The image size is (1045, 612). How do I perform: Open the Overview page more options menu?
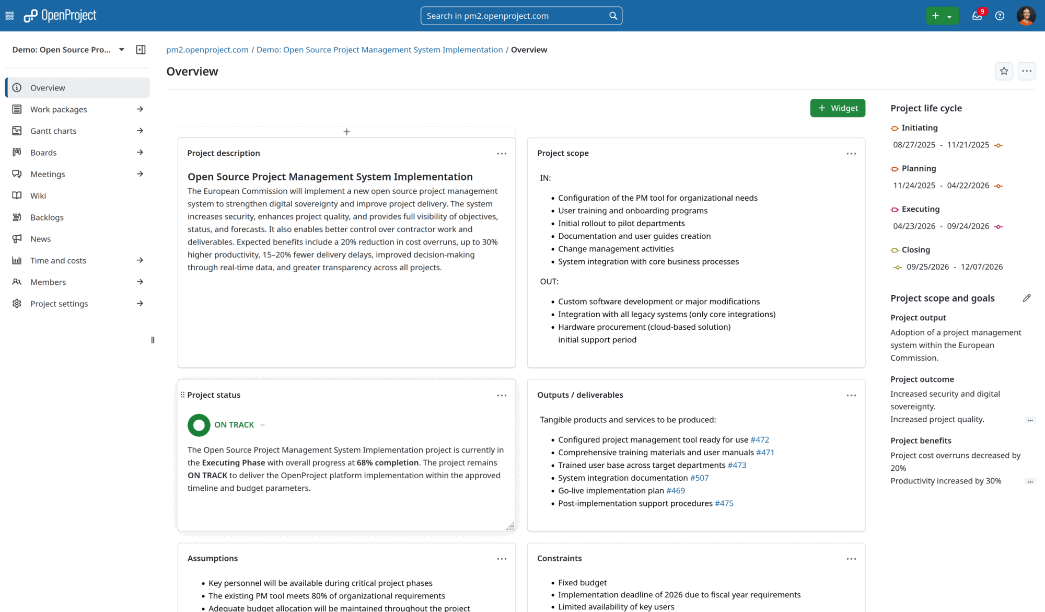point(1026,71)
